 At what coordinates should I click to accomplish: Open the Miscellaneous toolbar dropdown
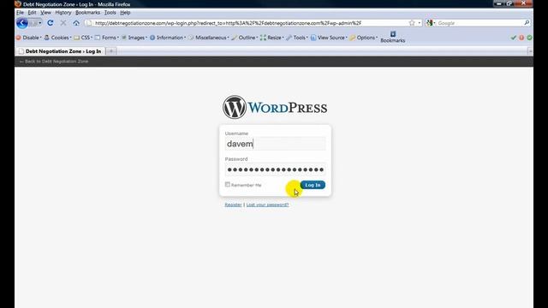click(x=209, y=38)
